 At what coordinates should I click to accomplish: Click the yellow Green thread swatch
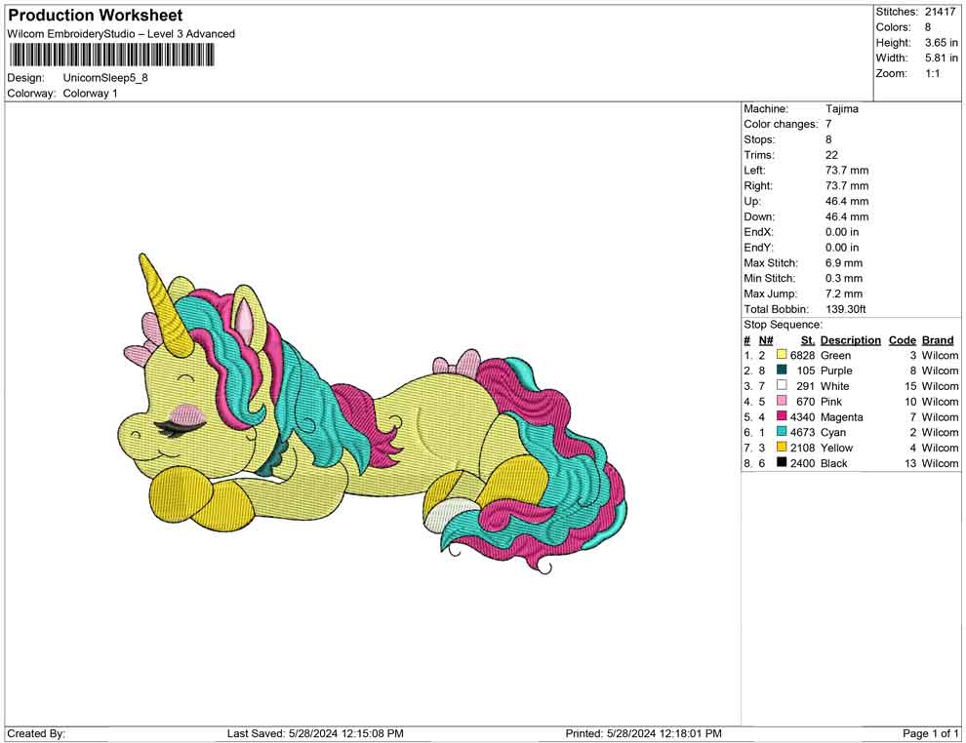(782, 355)
